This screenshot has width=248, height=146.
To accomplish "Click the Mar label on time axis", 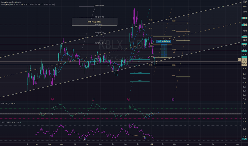I will [x=175, y=144].
